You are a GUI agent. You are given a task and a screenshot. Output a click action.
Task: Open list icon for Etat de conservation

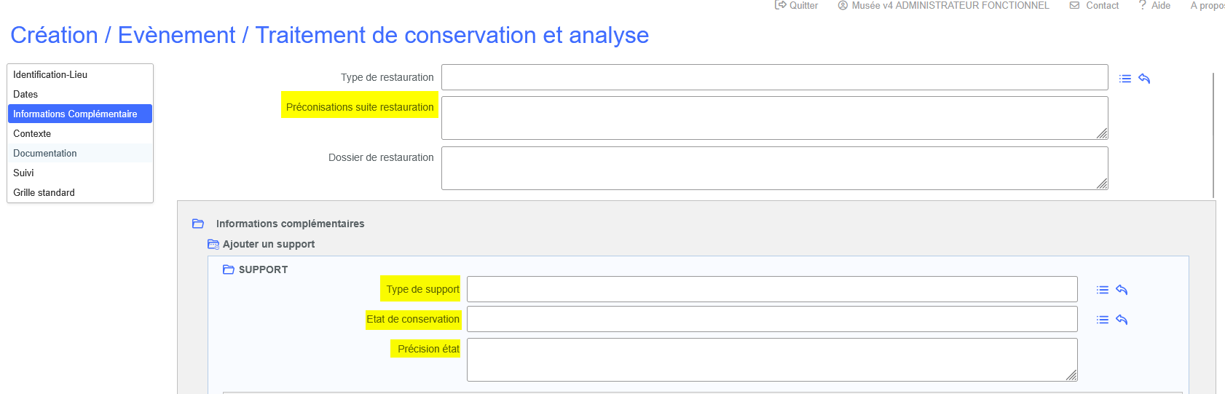(1103, 320)
